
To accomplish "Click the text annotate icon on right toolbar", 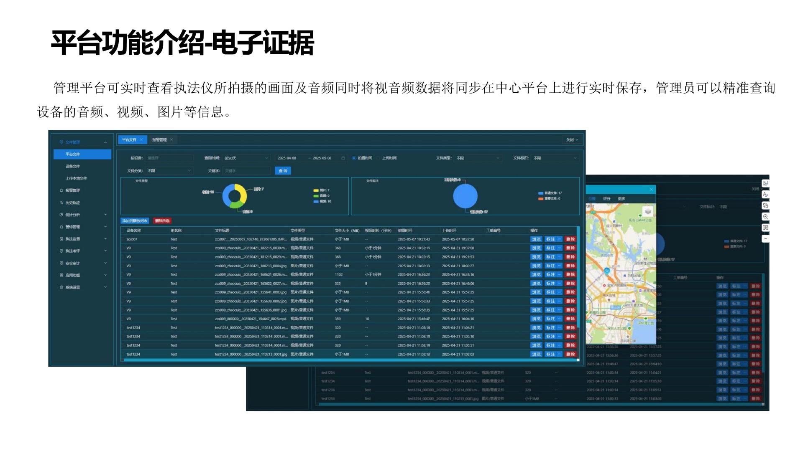I will (765, 195).
